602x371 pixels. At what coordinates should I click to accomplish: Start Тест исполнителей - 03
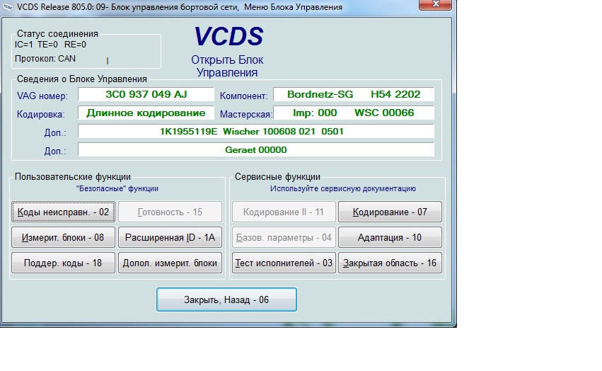pos(284,263)
